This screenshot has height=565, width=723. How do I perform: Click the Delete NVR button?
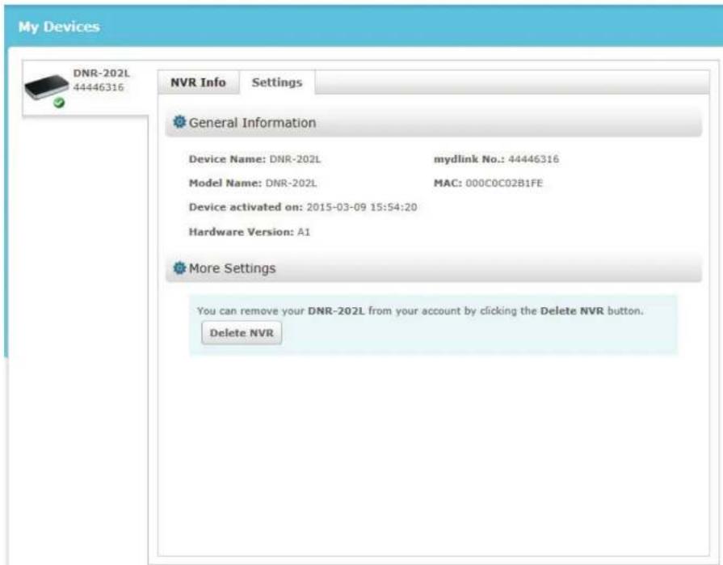click(242, 333)
